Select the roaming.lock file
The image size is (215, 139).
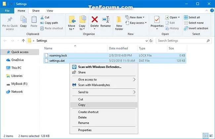point(115,55)
